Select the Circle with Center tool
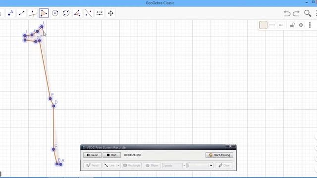Screen dimensions: 317x178 [x=55, y=13]
